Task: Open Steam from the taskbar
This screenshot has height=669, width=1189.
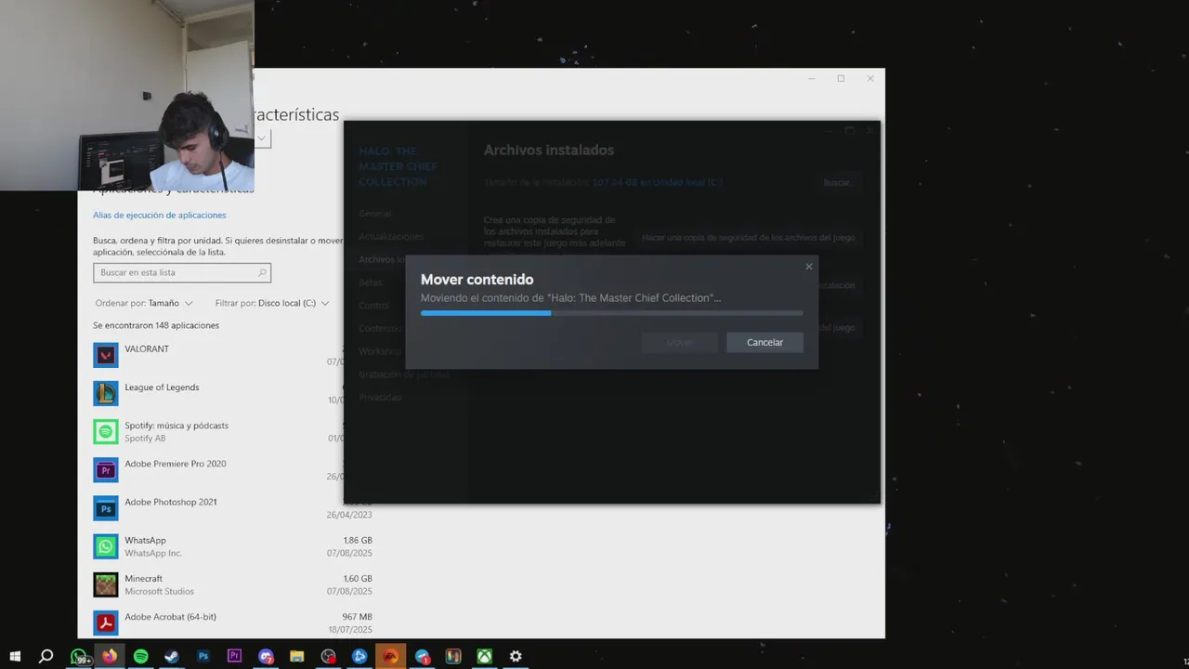Action: [x=172, y=656]
